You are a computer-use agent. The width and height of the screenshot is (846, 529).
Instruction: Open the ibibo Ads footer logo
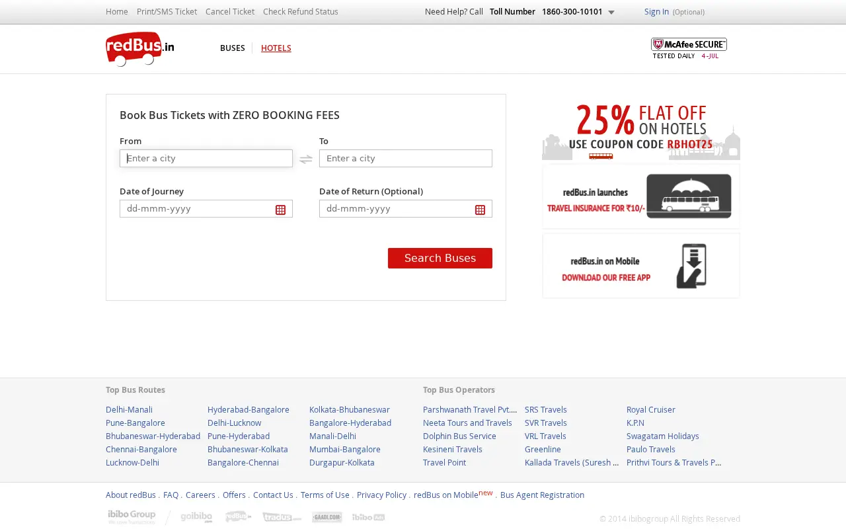coord(368,517)
